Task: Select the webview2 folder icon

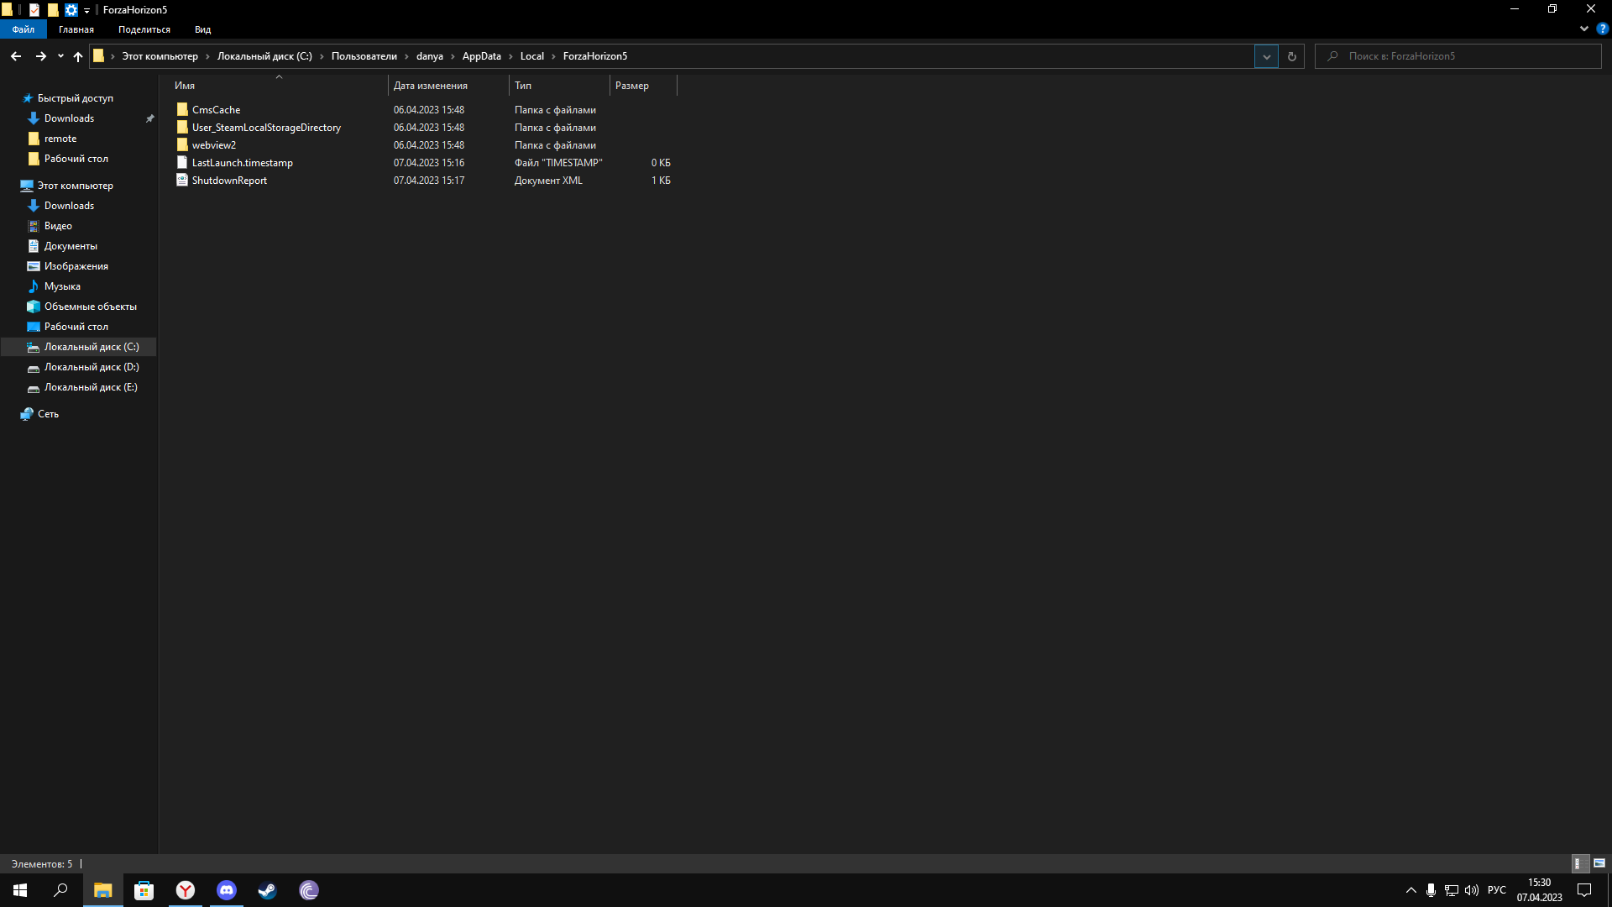Action: click(182, 144)
